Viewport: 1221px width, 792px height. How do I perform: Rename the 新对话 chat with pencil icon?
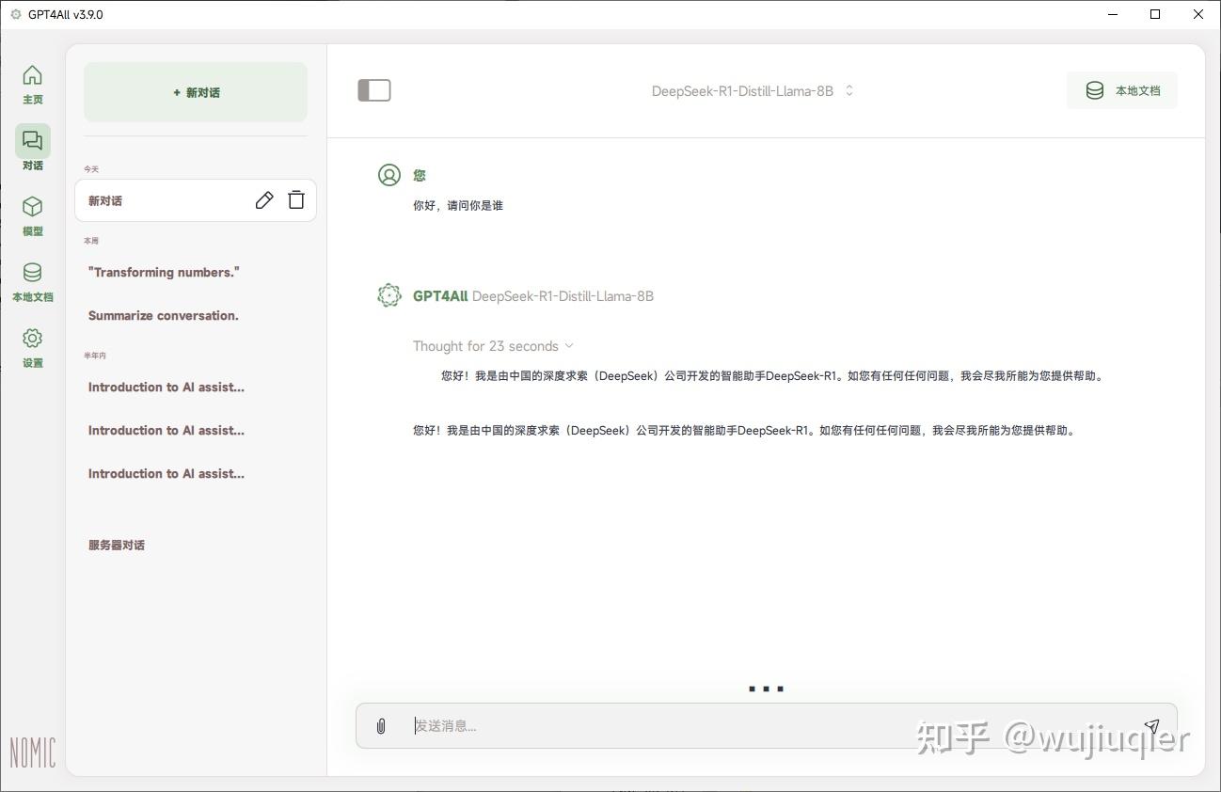pyautogui.click(x=263, y=199)
